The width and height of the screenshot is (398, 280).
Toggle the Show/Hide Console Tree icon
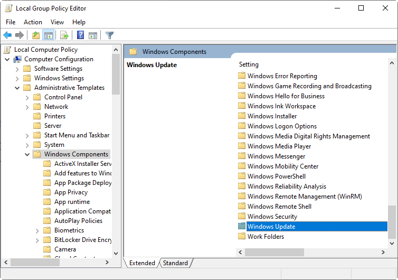click(x=49, y=35)
